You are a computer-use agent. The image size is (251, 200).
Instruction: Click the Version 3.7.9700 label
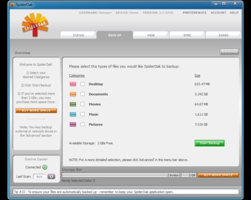click(158, 13)
